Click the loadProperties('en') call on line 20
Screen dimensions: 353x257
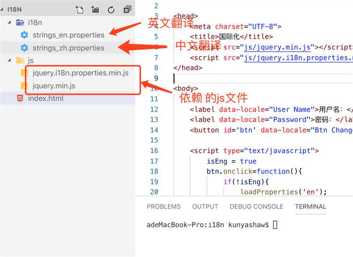pos(283,192)
